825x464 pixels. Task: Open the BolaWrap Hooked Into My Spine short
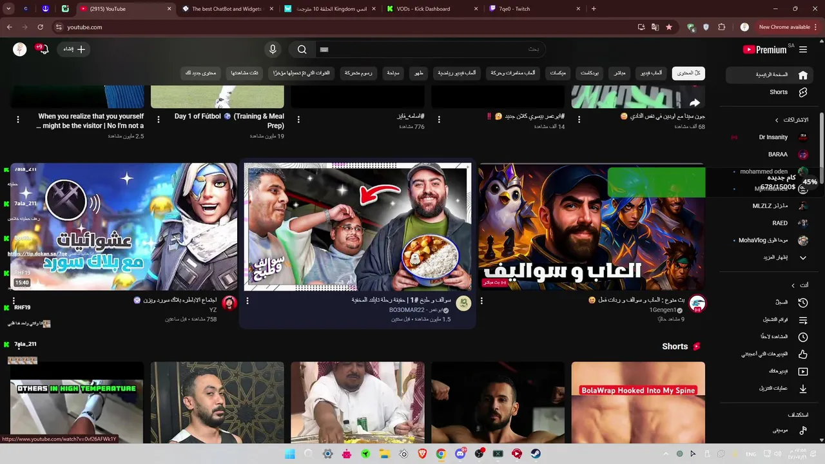tap(638, 402)
